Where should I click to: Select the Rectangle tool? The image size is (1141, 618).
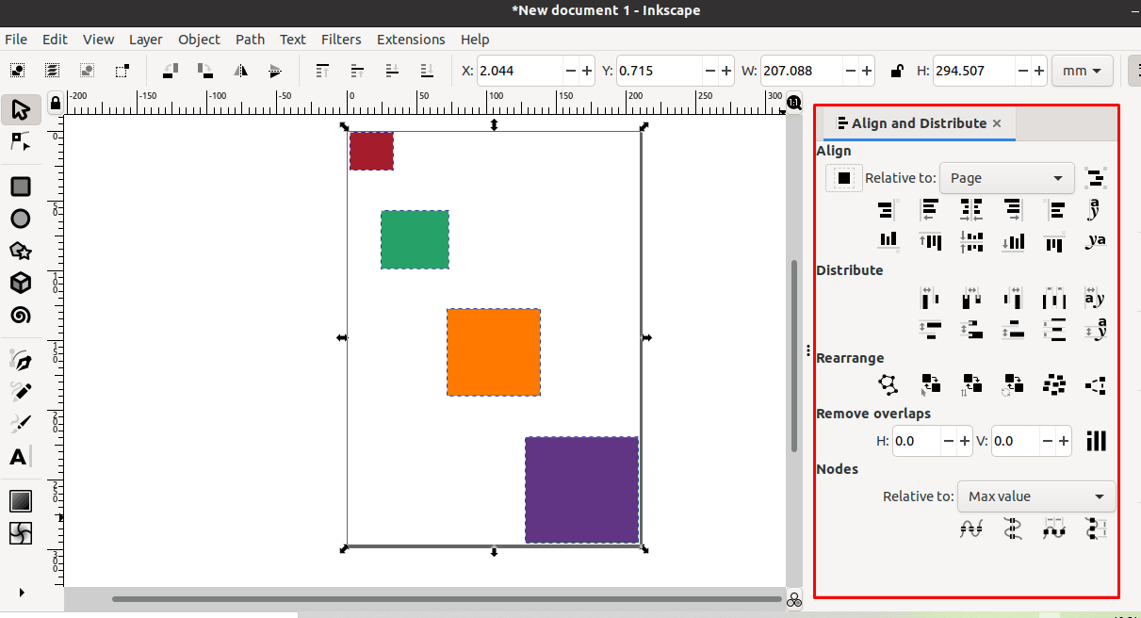pos(21,187)
